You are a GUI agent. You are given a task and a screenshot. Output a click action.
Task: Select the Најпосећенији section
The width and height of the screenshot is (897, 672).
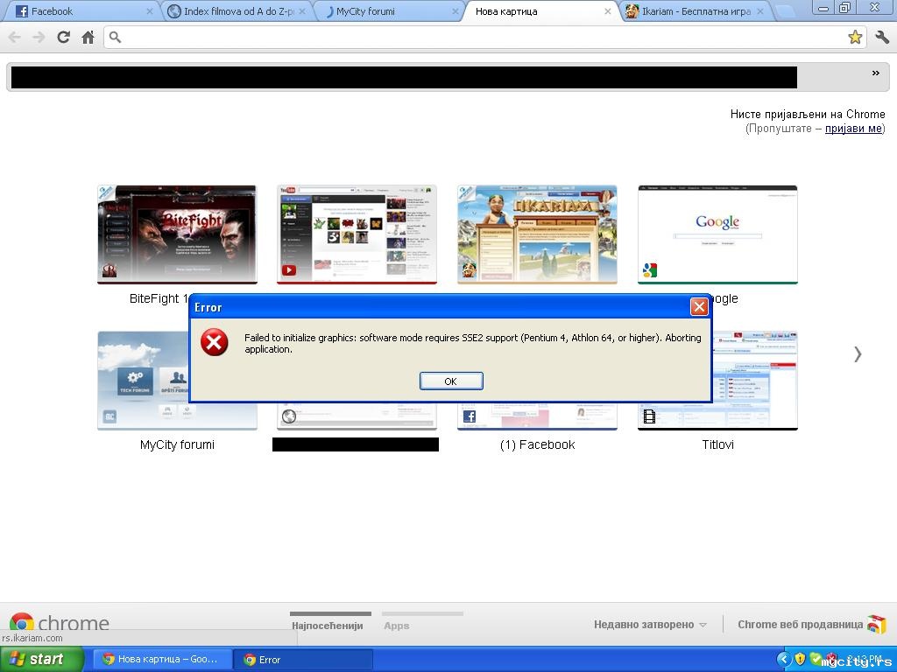point(328,626)
